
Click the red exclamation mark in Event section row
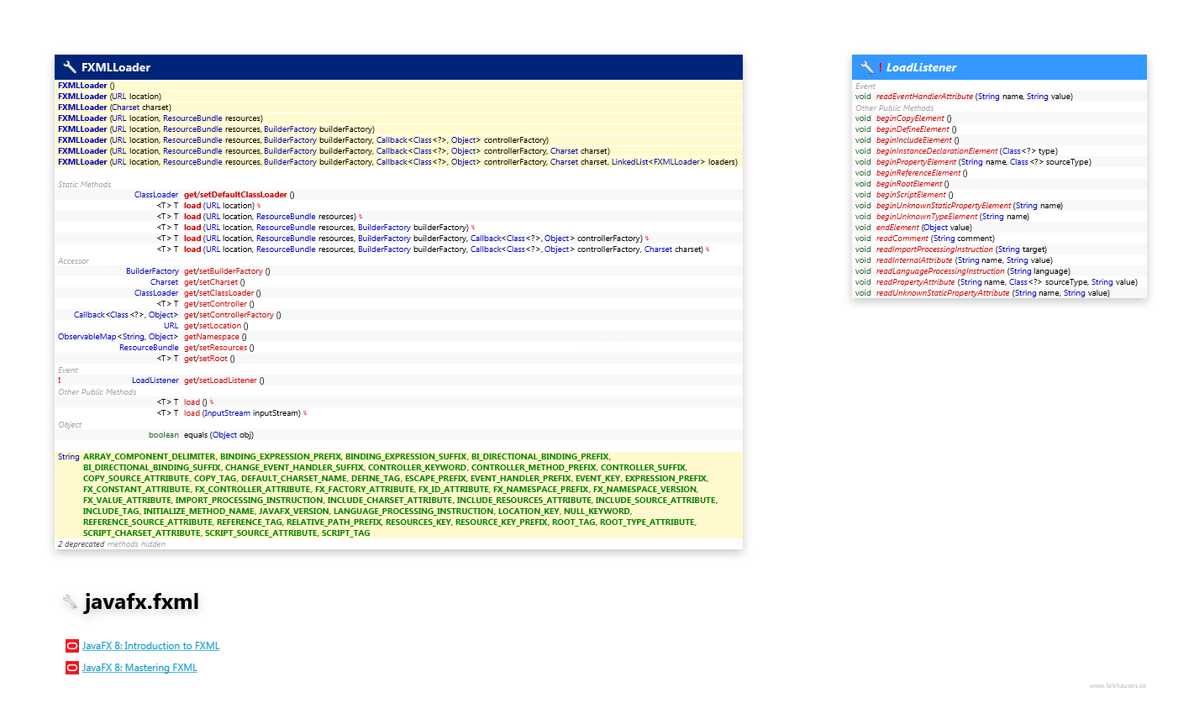coord(60,380)
